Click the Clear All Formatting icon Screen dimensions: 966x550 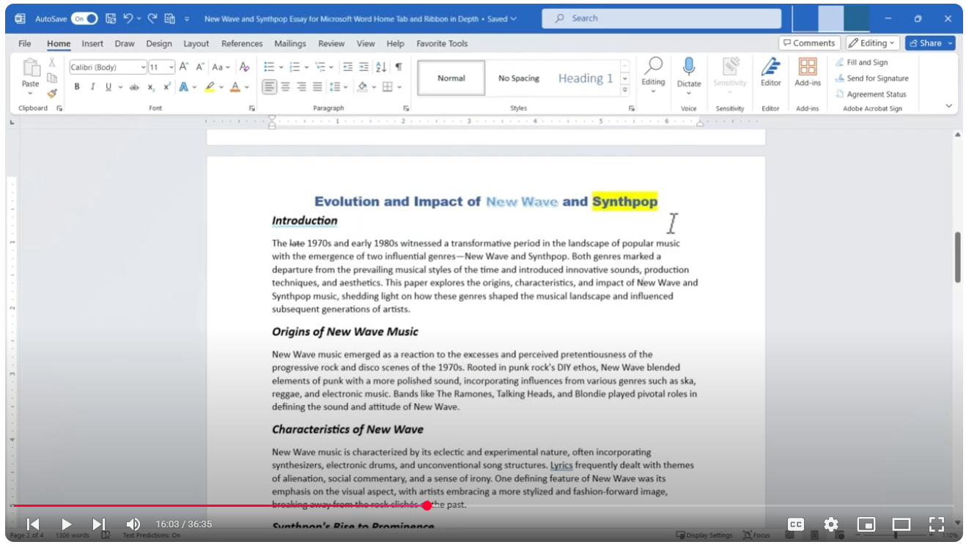tap(245, 67)
